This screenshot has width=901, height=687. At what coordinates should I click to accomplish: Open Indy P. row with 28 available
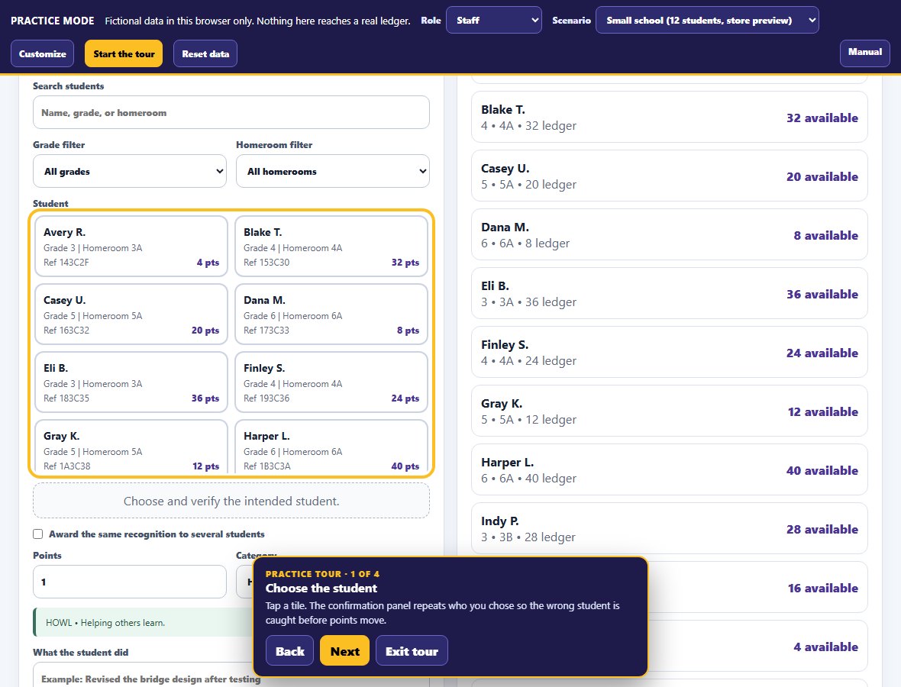pyautogui.click(x=670, y=528)
